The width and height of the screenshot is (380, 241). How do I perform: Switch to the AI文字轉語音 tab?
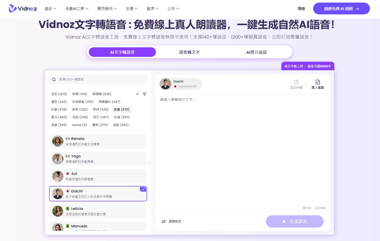tap(122, 52)
